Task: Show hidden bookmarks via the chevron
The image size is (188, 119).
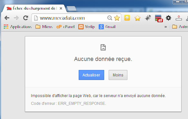Action: 165,27
